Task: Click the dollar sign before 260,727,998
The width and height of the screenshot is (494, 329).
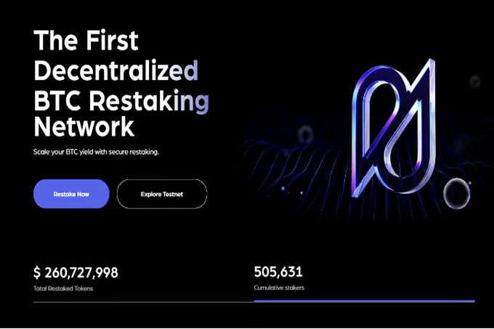Action: click(37, 273)
